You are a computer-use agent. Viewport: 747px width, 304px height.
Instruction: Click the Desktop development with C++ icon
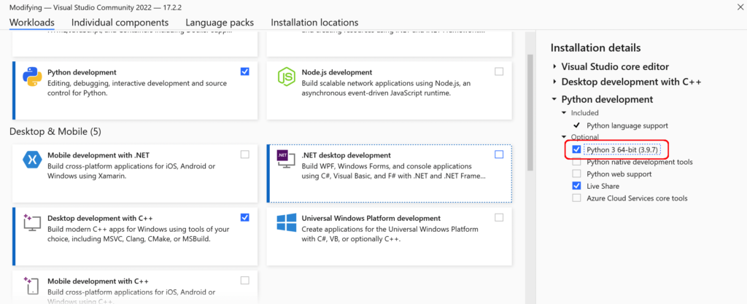pos(32,222)
